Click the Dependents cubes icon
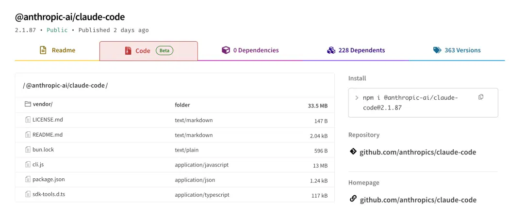524x217 pixels. [331, 50]
